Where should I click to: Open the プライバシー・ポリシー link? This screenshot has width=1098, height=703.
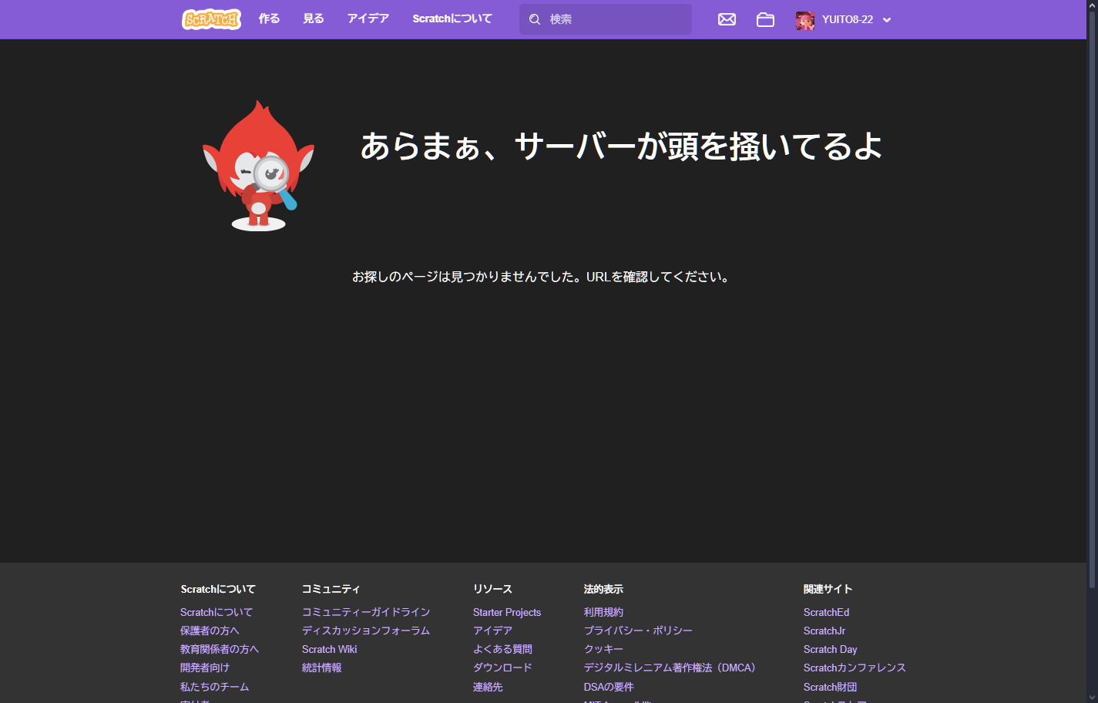pos(638,631)
